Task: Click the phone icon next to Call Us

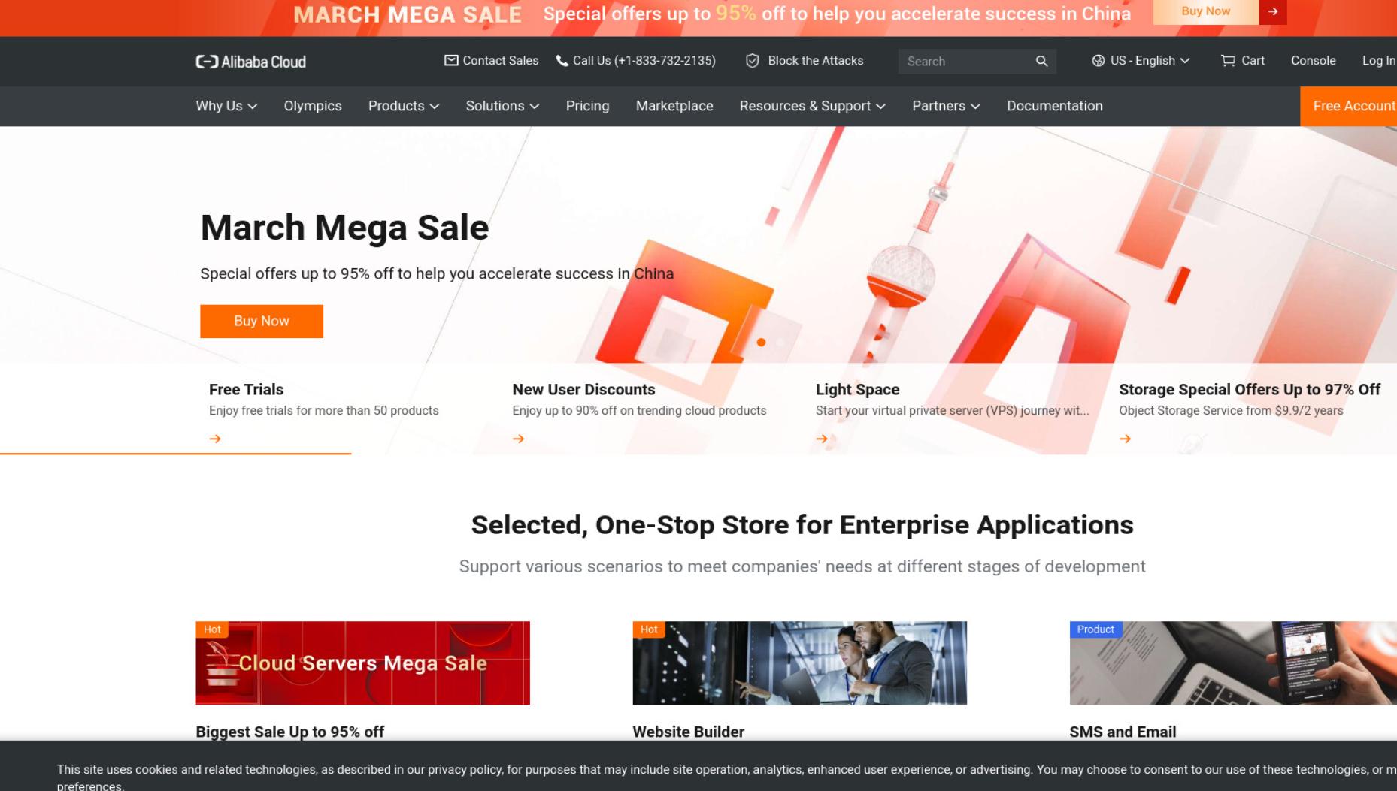Action: coord(562,61)
